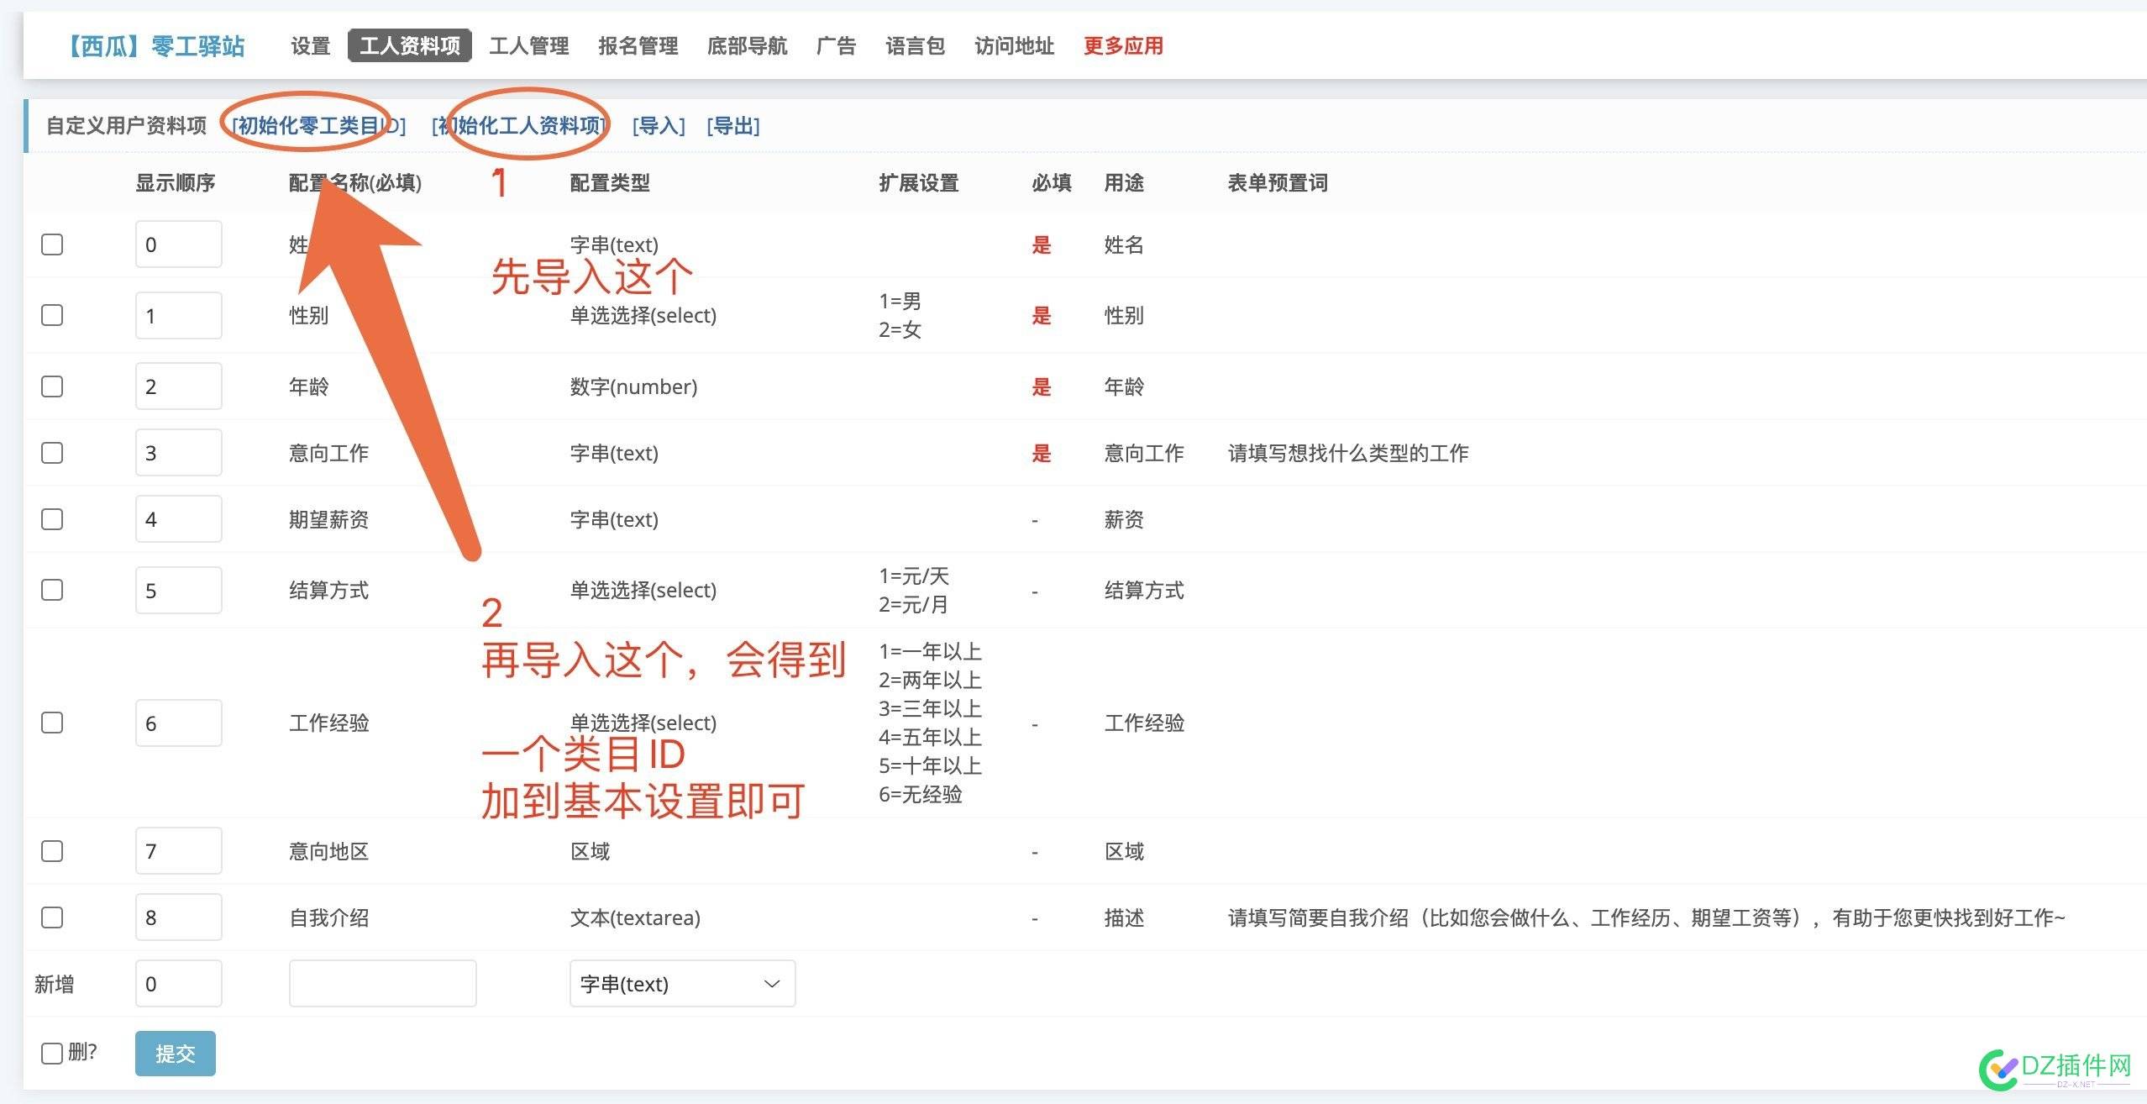This screenshot has width=2147, height=1104.
Task: Tick checkbox for 工作经验 row
Action: pos(52,723)
